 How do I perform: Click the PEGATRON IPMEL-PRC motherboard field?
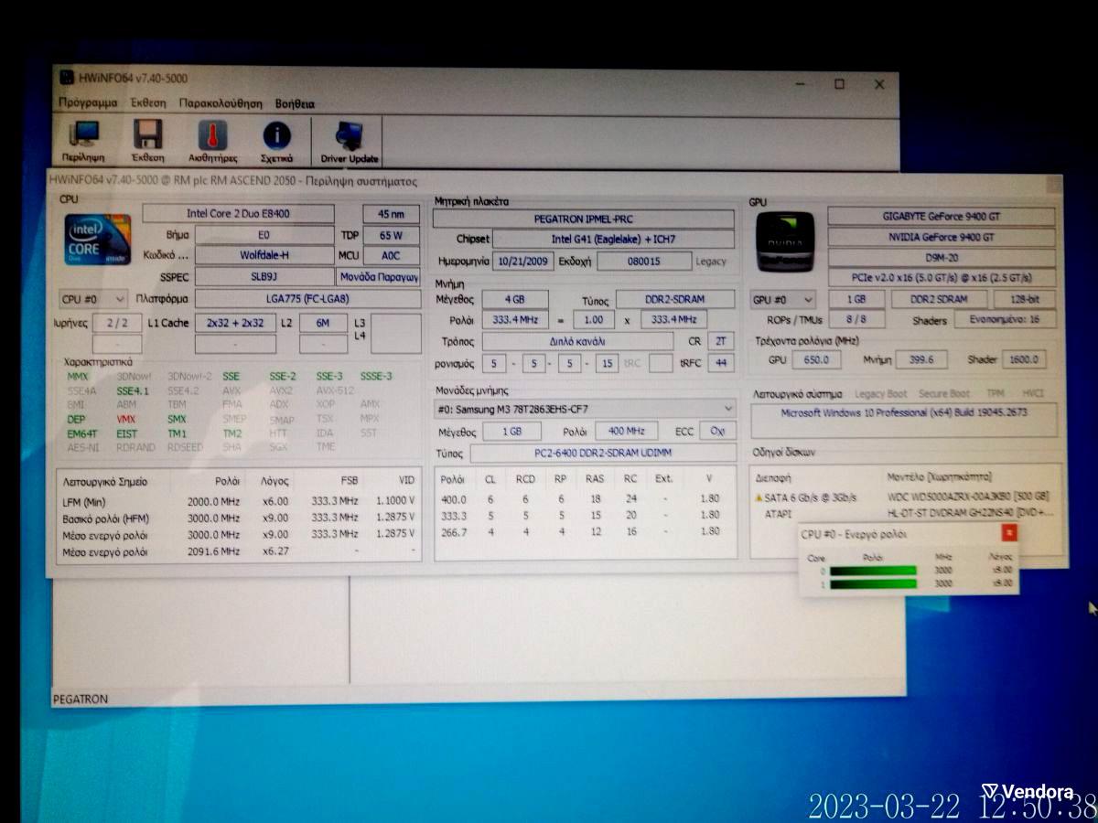[x=584, y=219]
